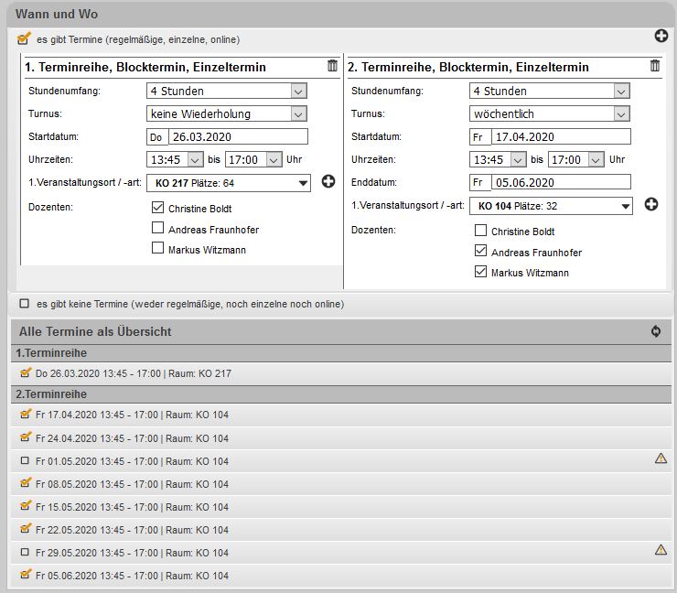Viewport: 677px width, 593px height.
Task: Uncheck Markus Witzmann in 2. Terminreihe
Action: click(481, 272)
